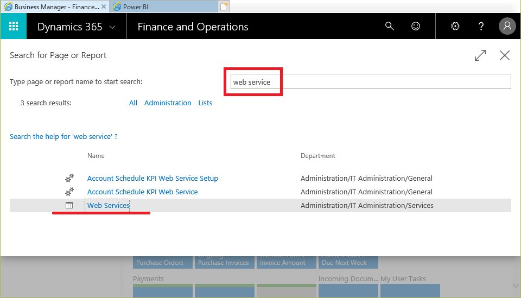Click the gear icon beside Account Schedule KPI Web Service Setup
This screenshot has height=298, width=521.
click(x=69, y=179)
